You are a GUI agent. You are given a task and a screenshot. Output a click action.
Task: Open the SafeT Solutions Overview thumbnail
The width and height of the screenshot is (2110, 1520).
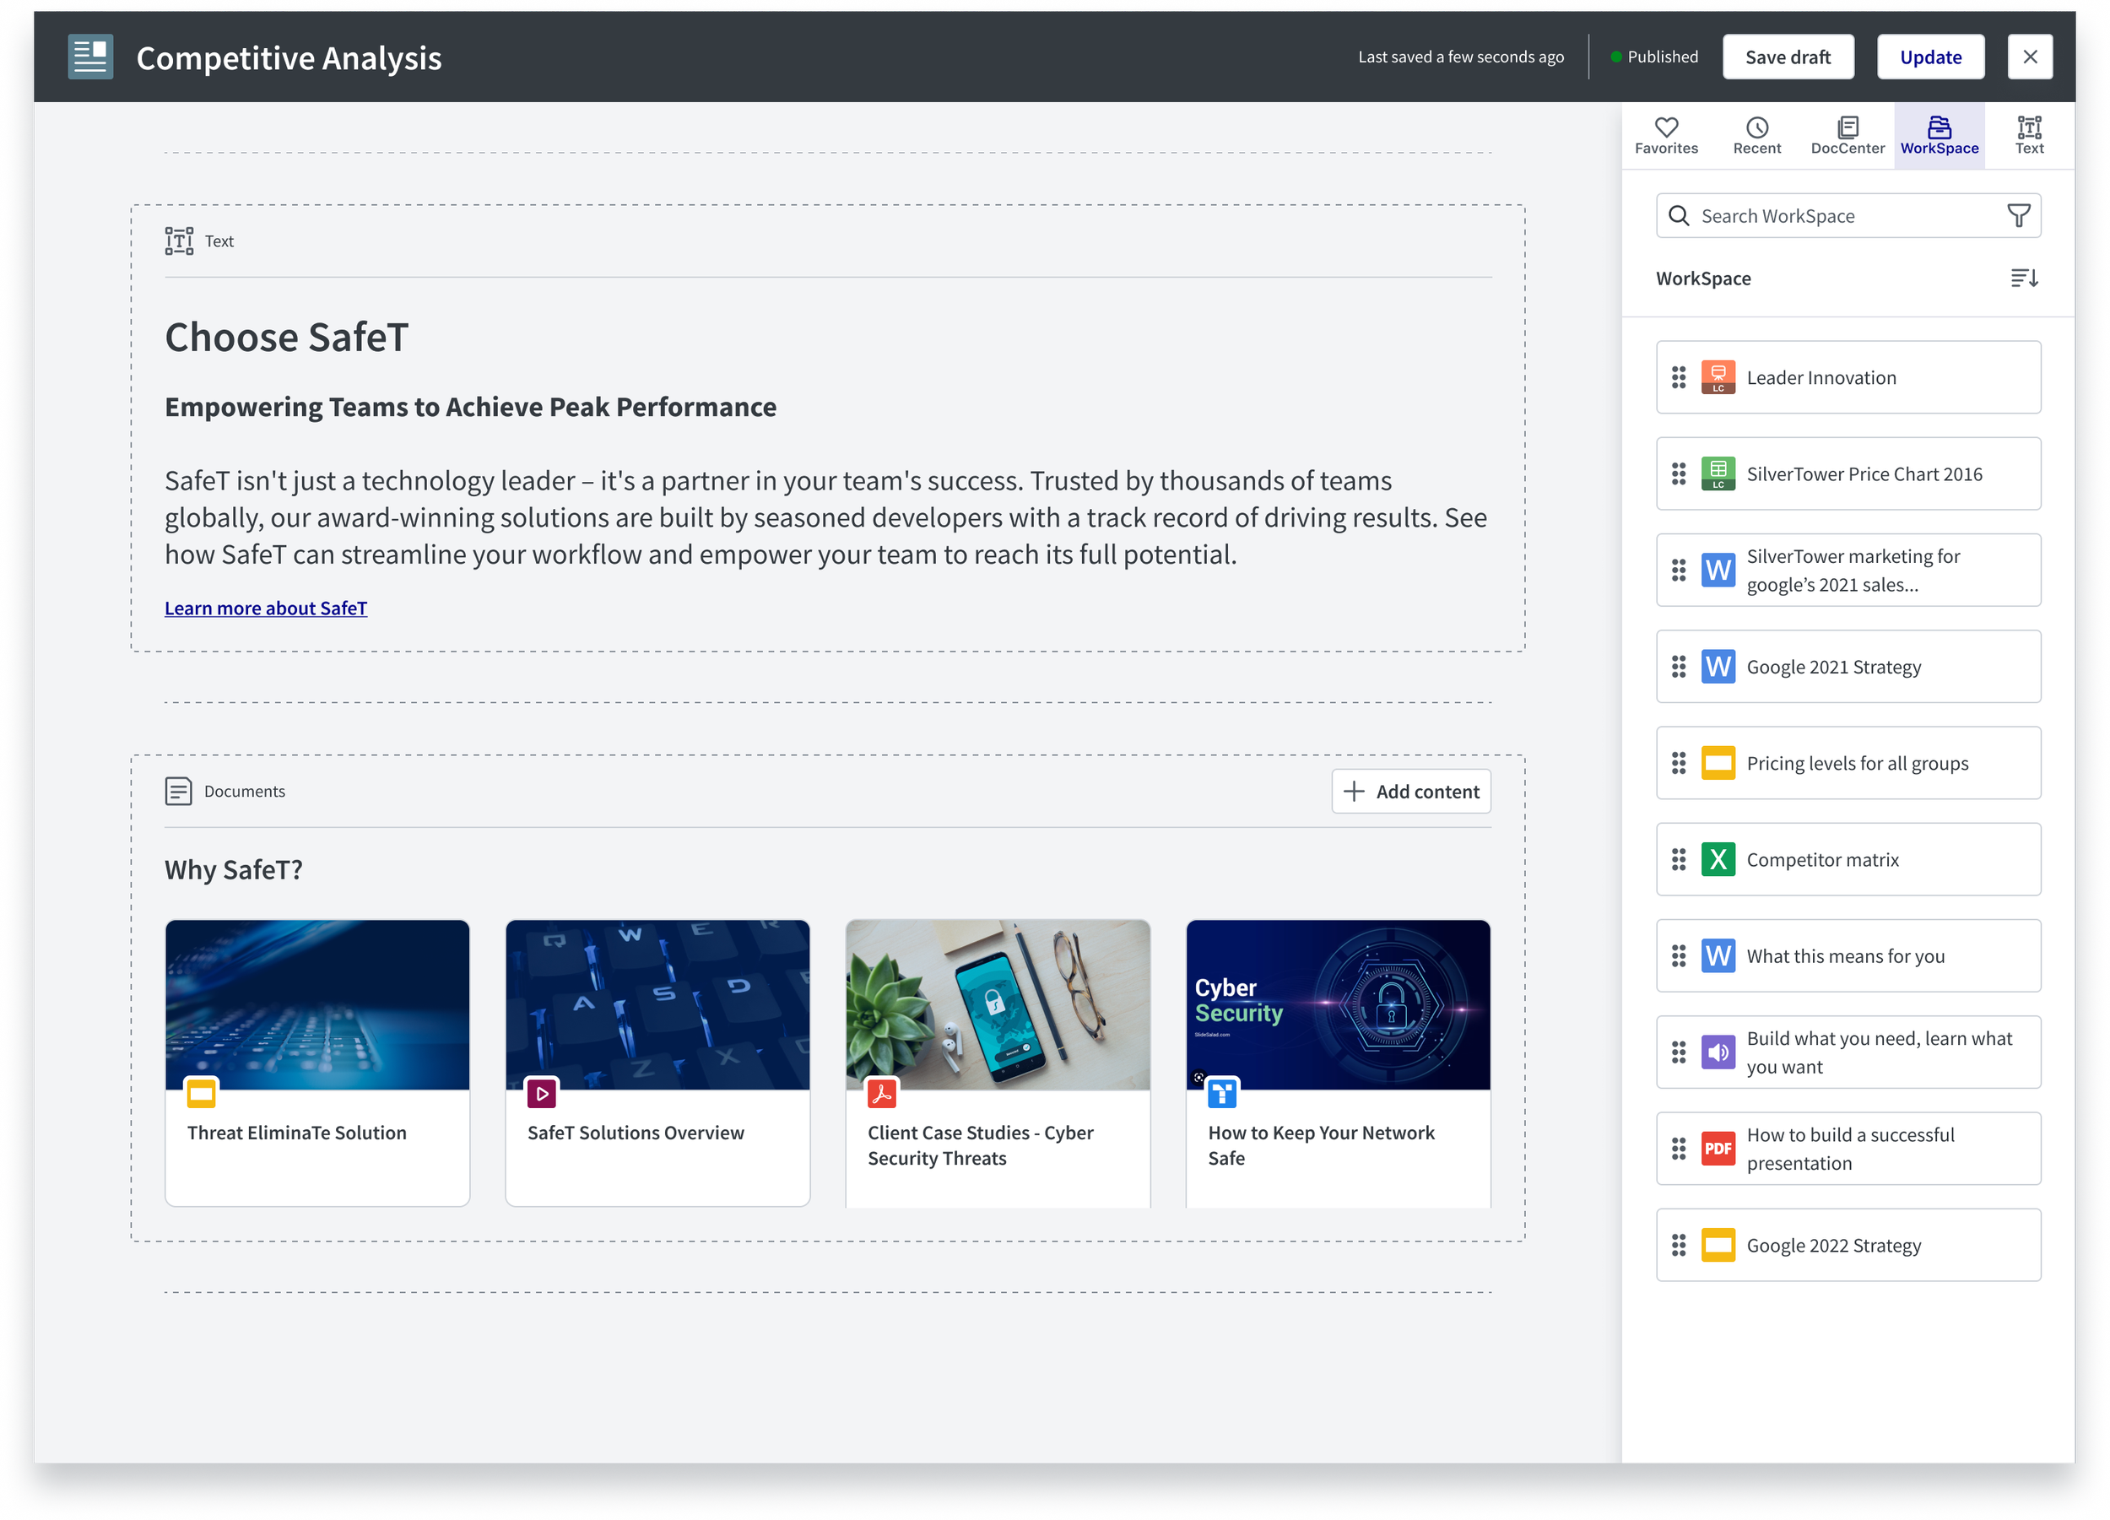[x=657, y=1004]
